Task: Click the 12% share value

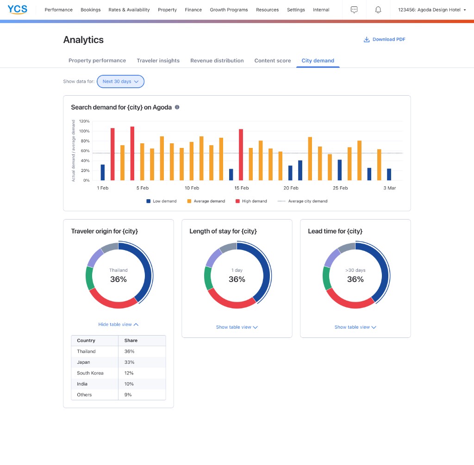Action: (129, 373)
